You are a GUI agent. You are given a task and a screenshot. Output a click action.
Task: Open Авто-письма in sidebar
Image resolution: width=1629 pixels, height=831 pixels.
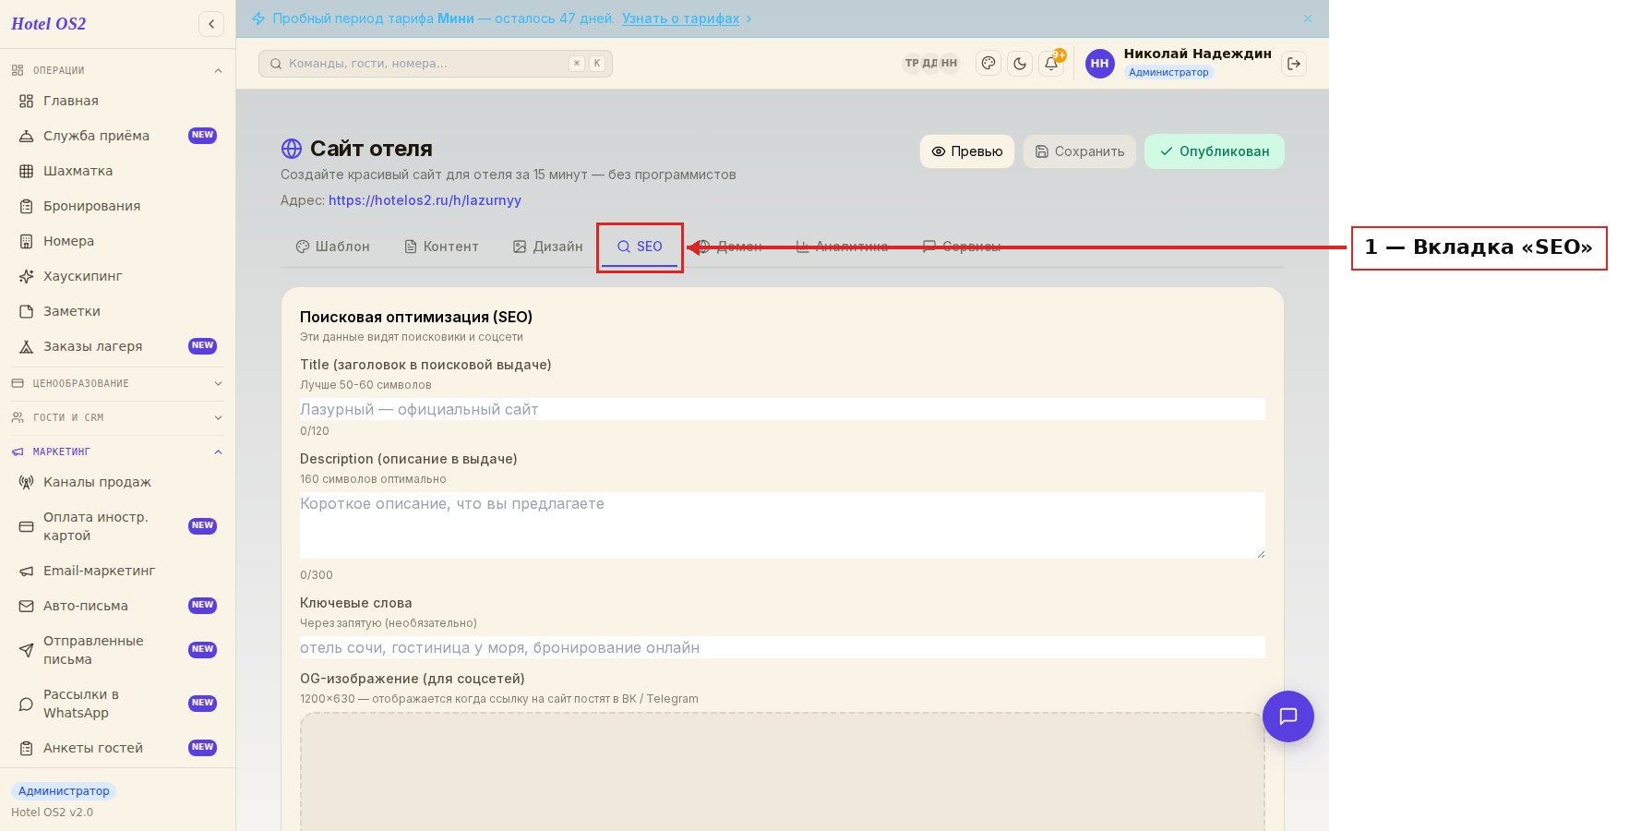[117, 606]
